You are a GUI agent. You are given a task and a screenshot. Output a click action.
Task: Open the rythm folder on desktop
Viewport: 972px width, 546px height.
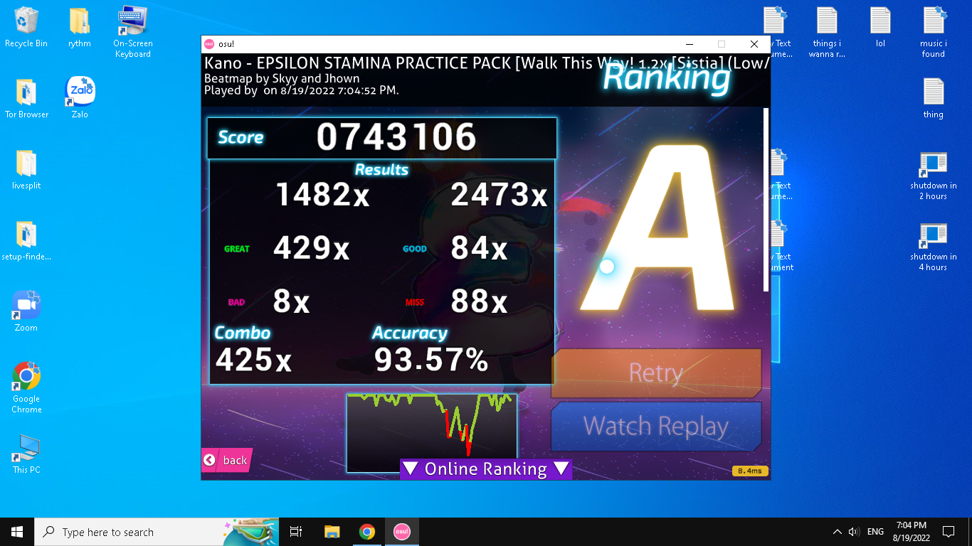click(80, 27)
